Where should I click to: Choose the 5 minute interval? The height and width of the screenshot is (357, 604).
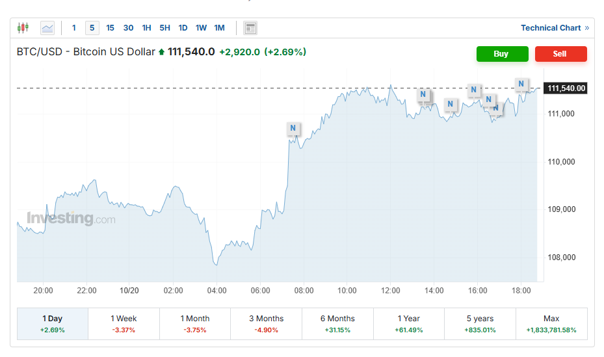click(92, 28)
